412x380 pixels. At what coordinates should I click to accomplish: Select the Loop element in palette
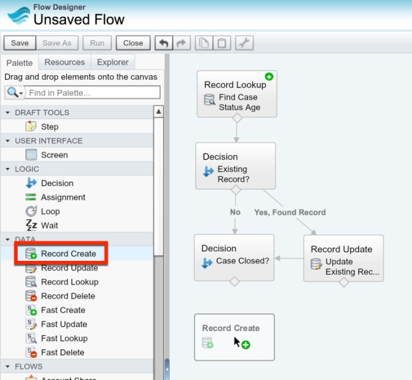coord(50,211)
